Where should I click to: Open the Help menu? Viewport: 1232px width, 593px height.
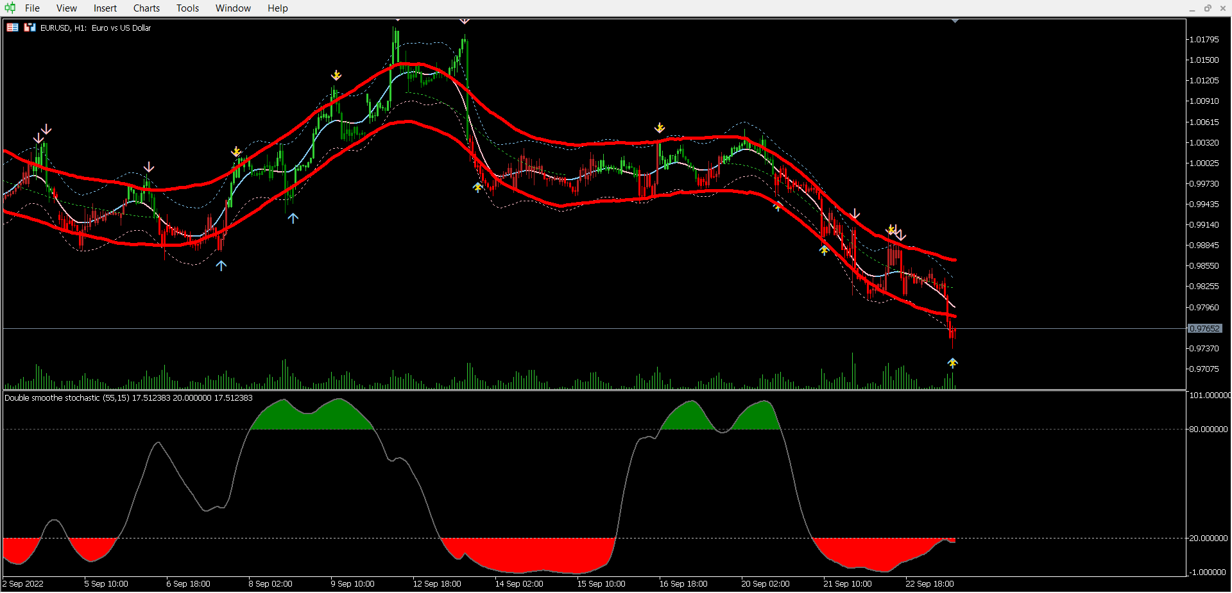(278, 8)
